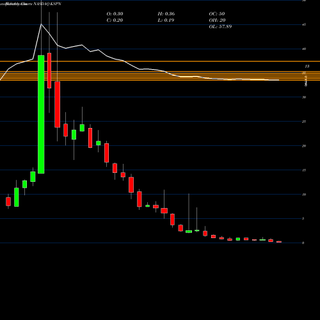
Task: Click the last red candlestick at chart end
Action: tap(279, 242)
